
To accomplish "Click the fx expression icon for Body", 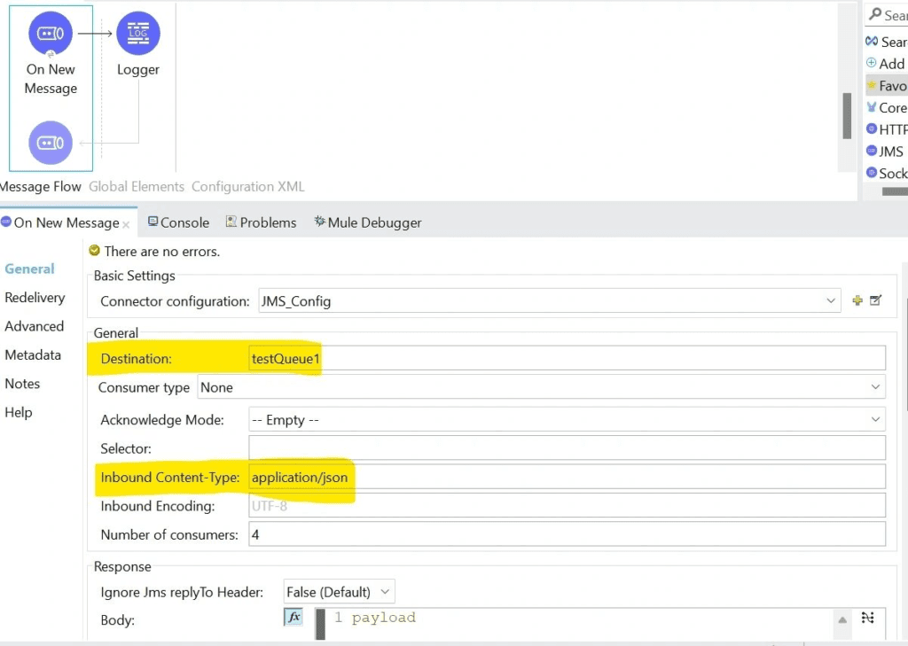I will coord(293,617).
